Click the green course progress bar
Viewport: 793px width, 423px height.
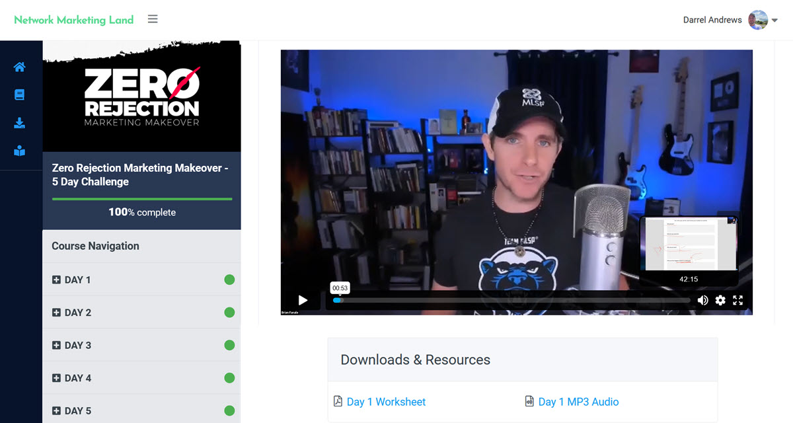pos(142,198)
